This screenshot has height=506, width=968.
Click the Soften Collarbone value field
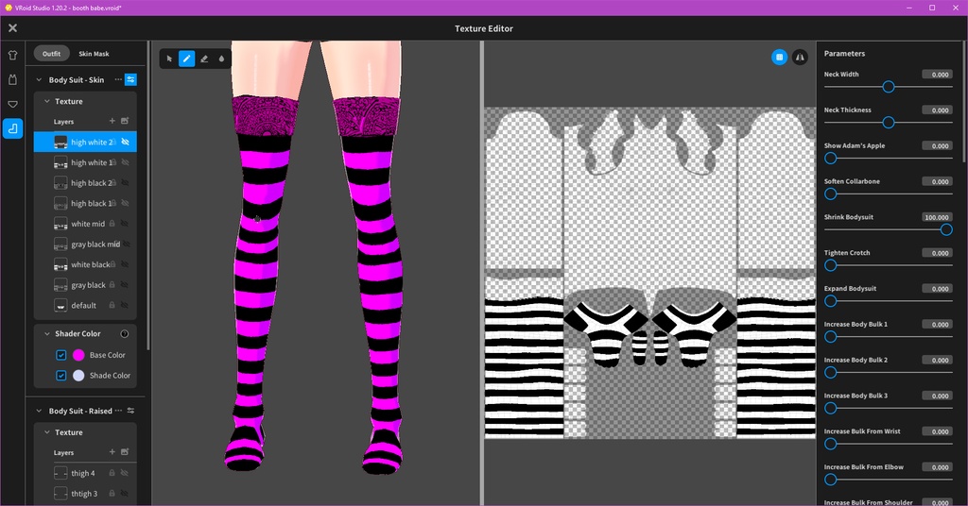937,181
